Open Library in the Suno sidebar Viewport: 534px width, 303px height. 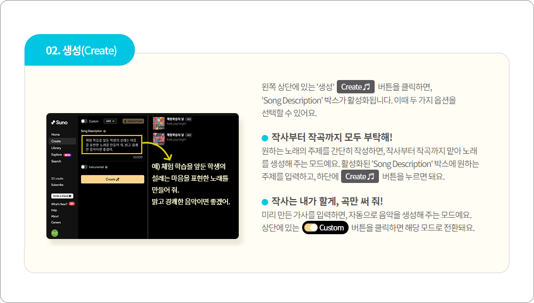pos(56,148)
